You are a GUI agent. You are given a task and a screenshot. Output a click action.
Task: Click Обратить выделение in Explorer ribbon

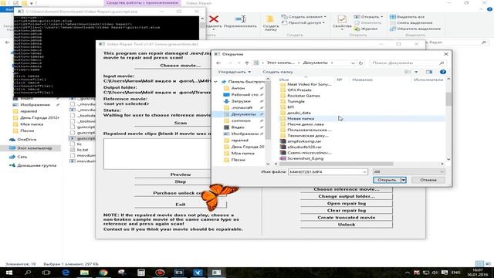(x=415, y=29)
